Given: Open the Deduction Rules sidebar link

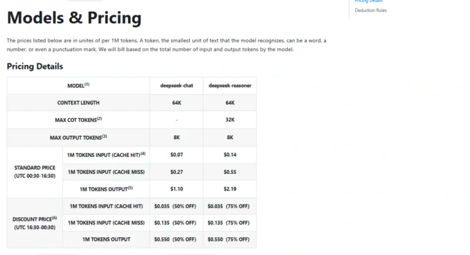Looking at the screenshot, I should (x=370, y=10).
